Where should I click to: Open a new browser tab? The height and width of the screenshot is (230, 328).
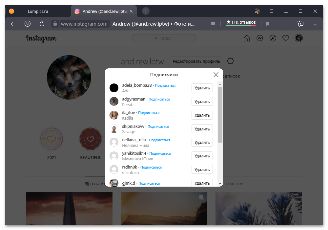point(146,11)
